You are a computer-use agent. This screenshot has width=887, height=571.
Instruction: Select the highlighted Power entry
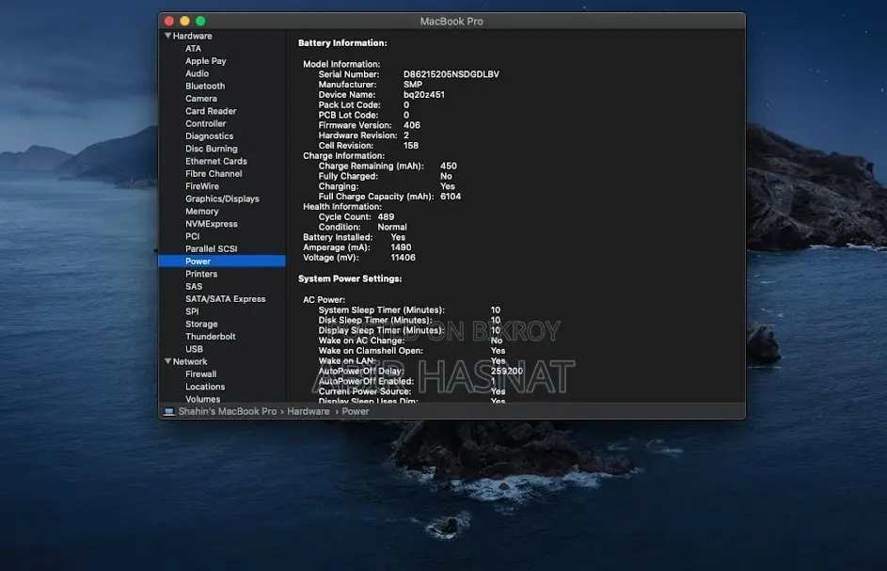click(222, 261)
